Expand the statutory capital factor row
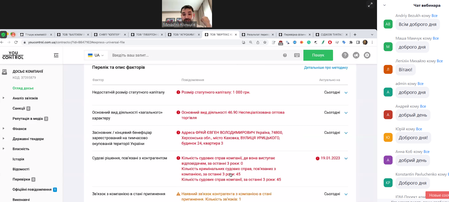 pos(346,93)
